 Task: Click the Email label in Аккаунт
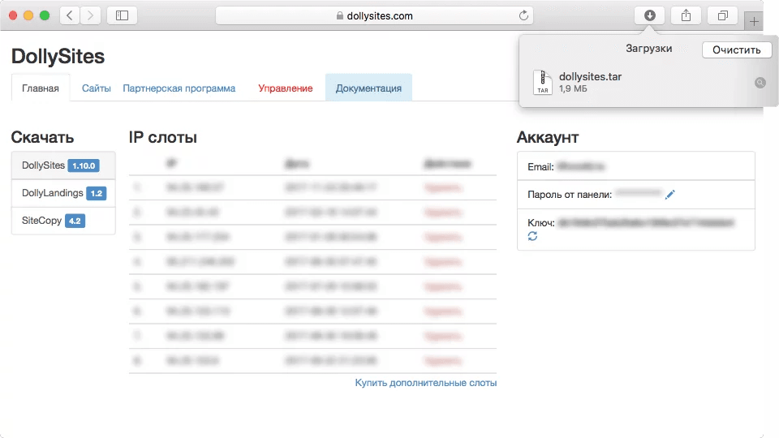coord(540,167)
